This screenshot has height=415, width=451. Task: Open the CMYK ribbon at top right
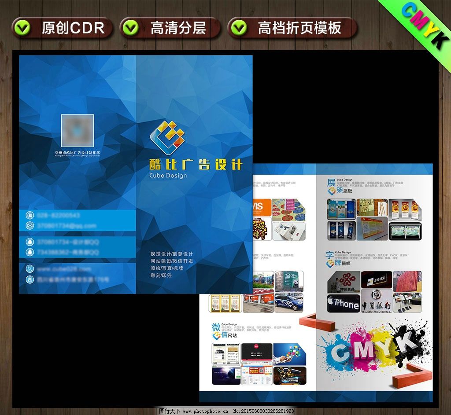tap(424, 24)
